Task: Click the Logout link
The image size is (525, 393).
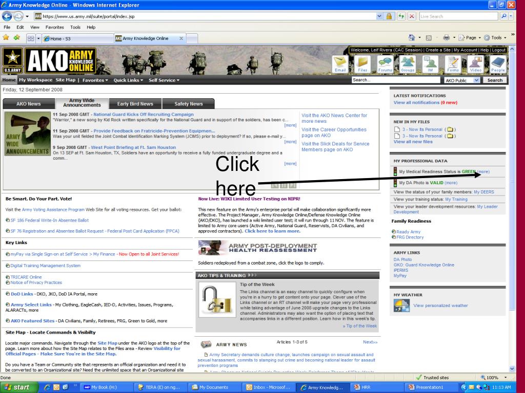Action: click(498, 50)
